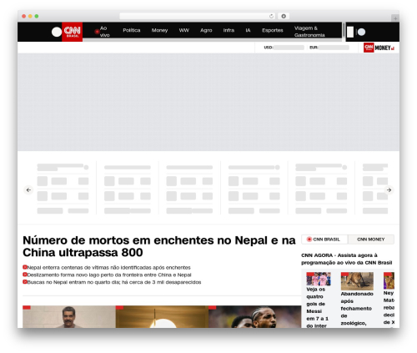Switch to the CNN BRASIL live tab
The height and width of the screenshot is (353, 417).
coord(324,240)
